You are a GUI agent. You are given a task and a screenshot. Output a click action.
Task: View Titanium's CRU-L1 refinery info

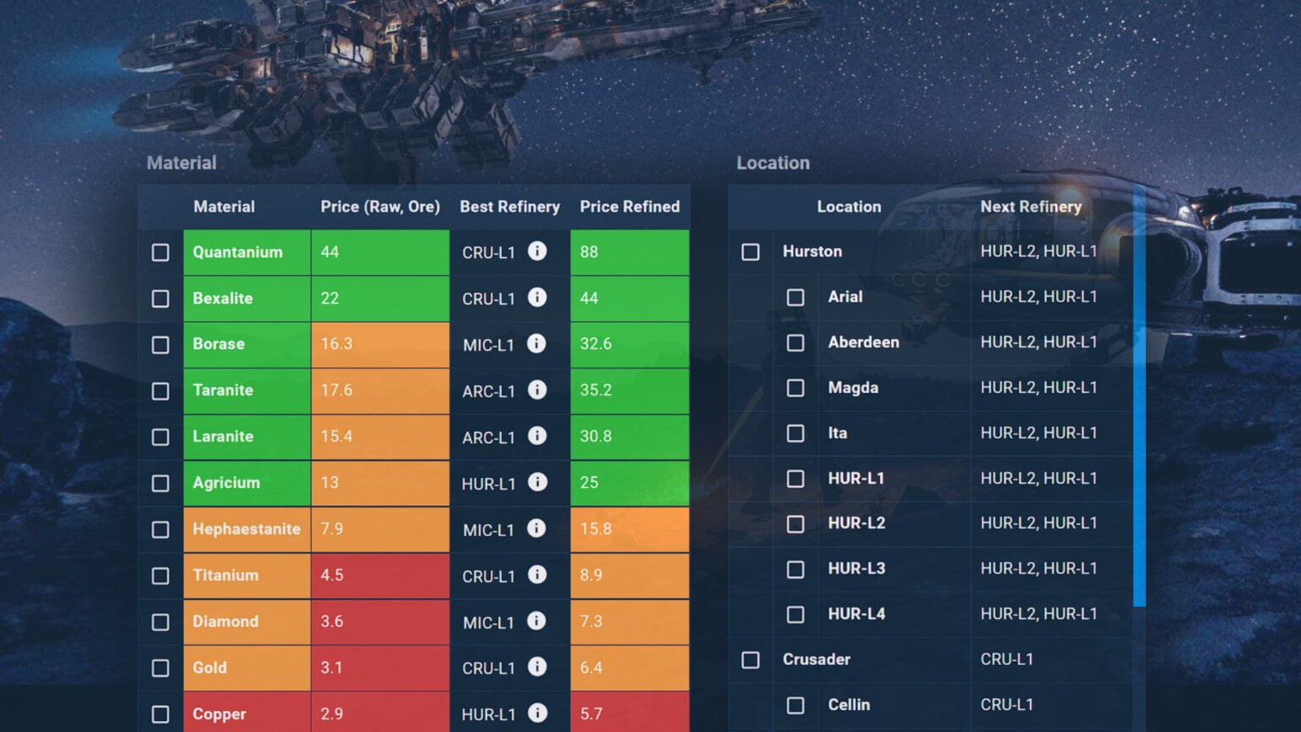(538, 575)
